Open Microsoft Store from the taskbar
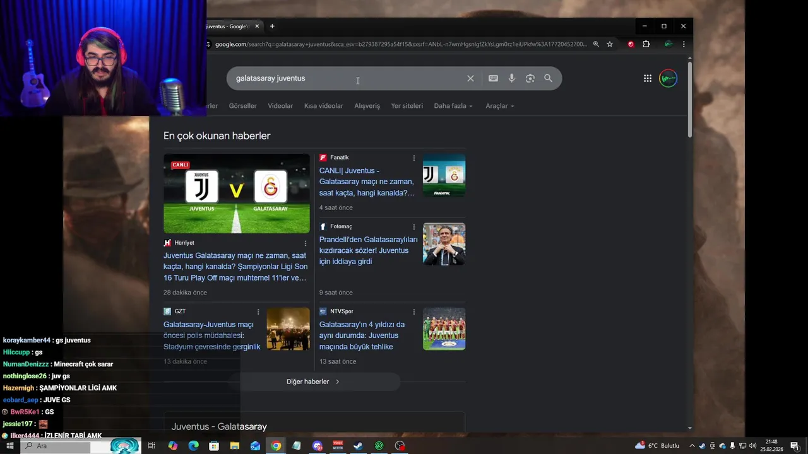Viewport: 808px width, 454px height. (214, 446)
